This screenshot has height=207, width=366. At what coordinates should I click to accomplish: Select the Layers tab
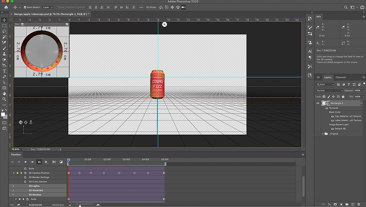point(328,78)
